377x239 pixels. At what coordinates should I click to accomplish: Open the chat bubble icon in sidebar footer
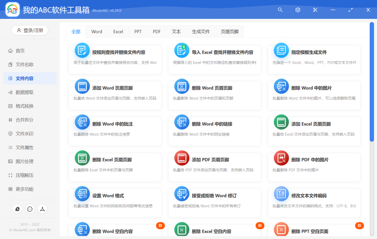[30, 209]
